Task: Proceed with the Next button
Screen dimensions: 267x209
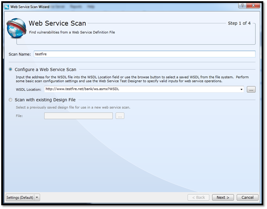Action: click(x=223, y=197)
